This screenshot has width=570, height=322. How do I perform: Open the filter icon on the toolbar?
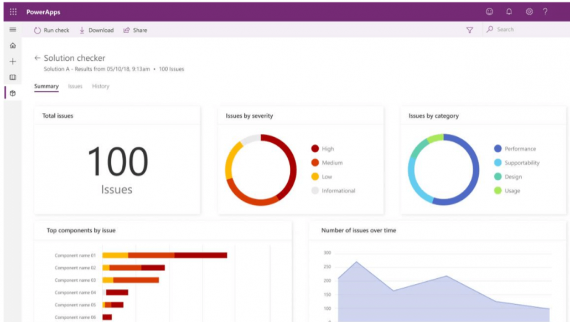pyautogui.click(x=470, y=30)
